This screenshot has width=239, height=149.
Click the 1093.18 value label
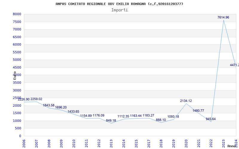(x=173, y=117)
